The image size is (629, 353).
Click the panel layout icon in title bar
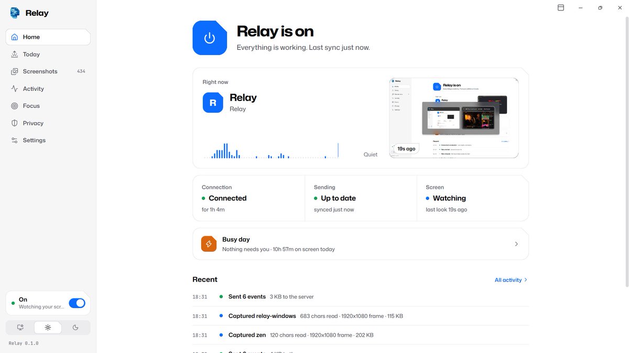[561, 8]
